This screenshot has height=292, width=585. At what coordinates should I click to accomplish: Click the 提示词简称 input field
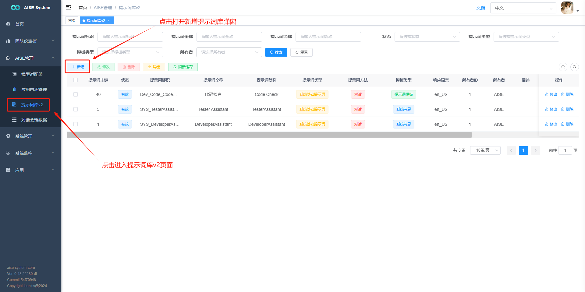[328, 37]
